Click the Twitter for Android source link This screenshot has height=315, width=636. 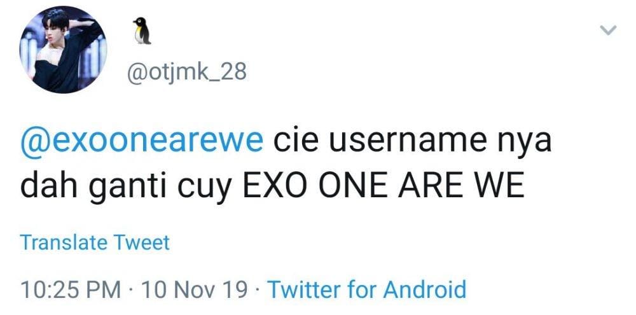[x=366, y=290]
